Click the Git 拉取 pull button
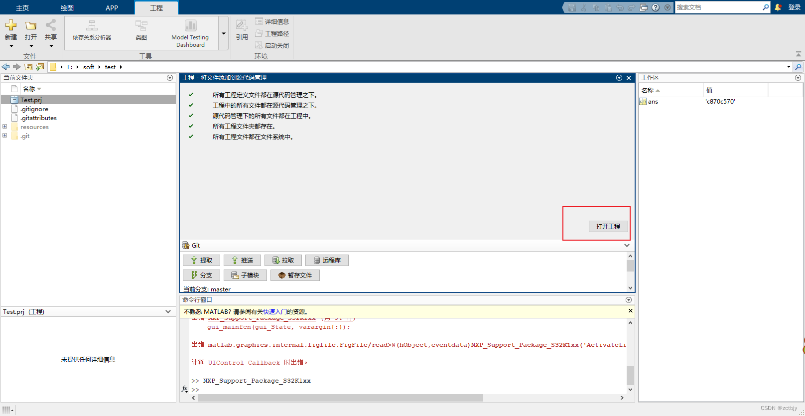805x416 pixels. (x=283, y=260)
